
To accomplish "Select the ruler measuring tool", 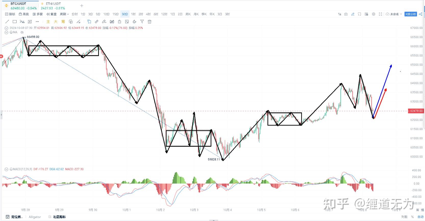I will [x=97, y=22].
